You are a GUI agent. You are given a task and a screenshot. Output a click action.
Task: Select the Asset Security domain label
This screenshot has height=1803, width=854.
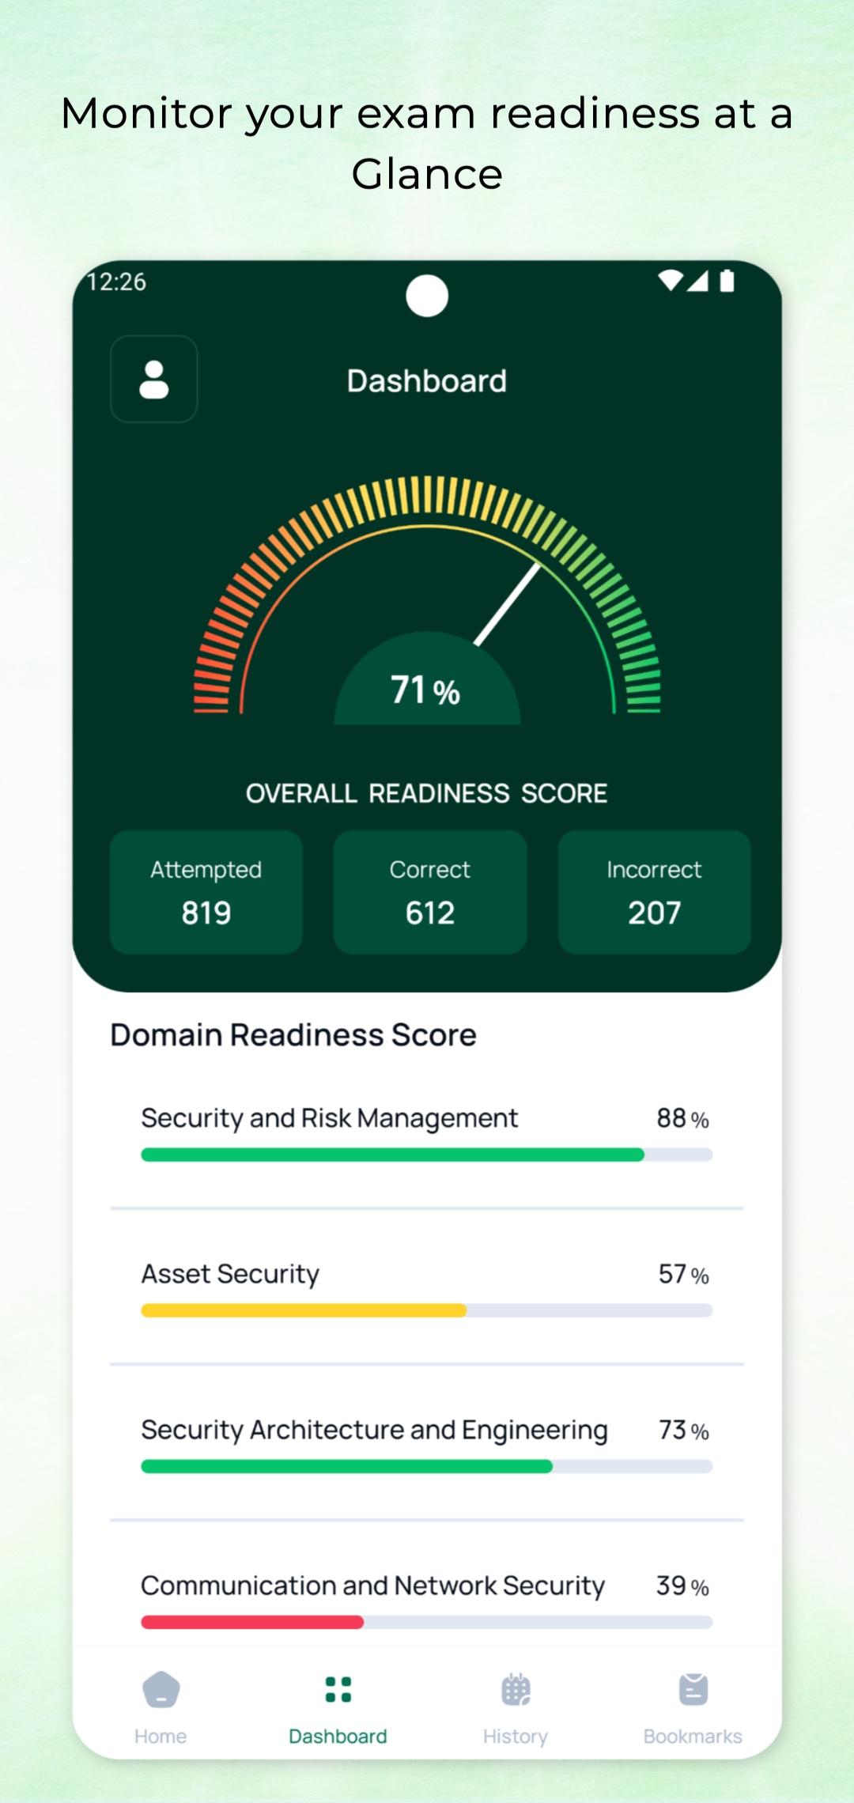(230, 1274)
